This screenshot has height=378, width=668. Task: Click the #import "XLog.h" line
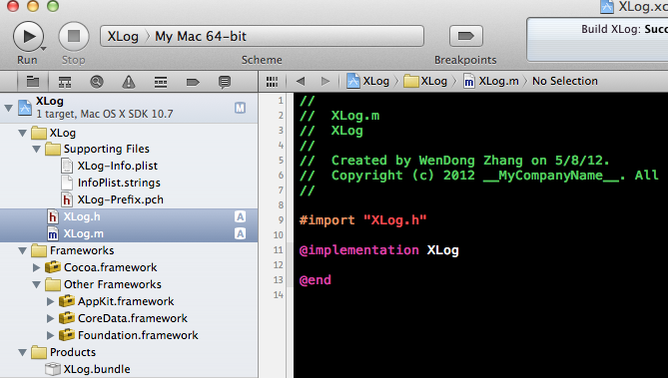362,220
